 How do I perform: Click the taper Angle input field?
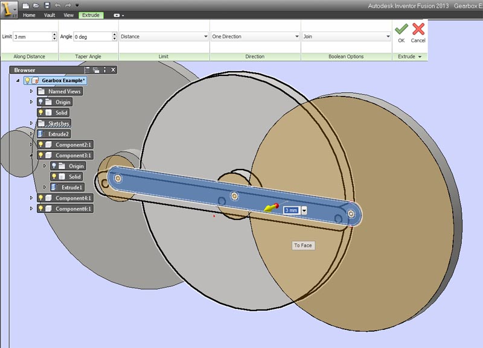(92, 37)
